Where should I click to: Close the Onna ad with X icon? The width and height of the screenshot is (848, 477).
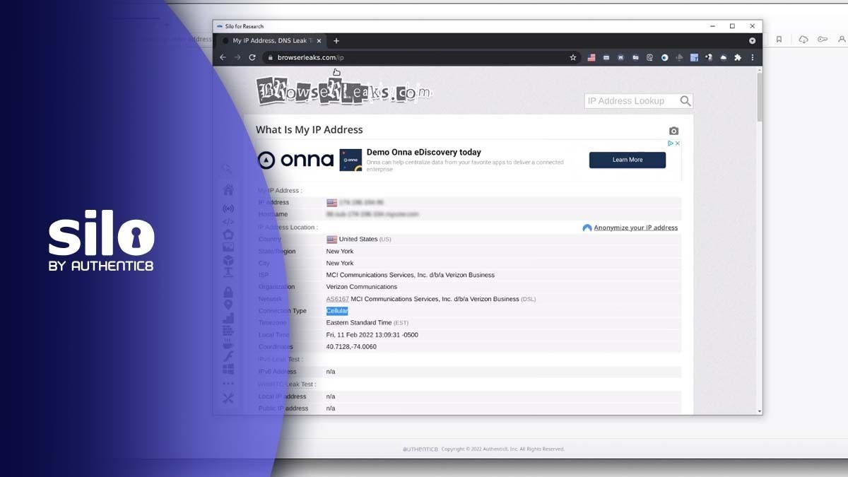[x=677, y=143]
